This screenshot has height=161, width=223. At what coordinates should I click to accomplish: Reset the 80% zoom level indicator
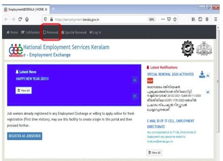(x=152, y=19)
